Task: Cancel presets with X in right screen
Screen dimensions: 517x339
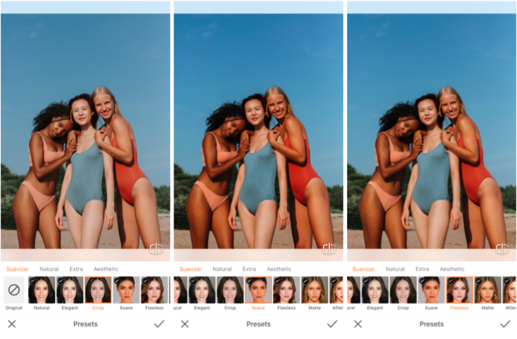Action: point(358,324)
